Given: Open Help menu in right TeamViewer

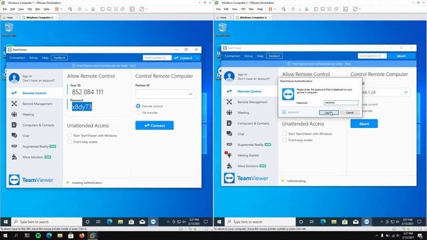Looking at the screenshot, I should (x=260, y=56).
